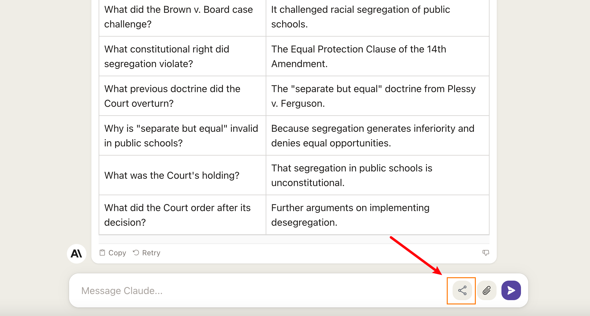Viewport: 590px width, 316px height.
Task: Click the question about the Court's order after its decision
Action: 182,215
